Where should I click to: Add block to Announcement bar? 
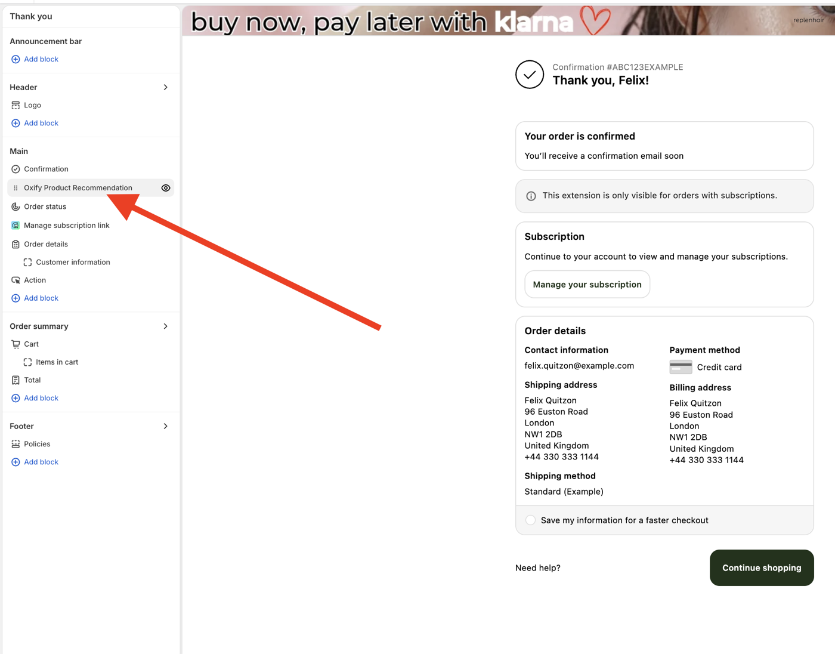coord(41,59)
